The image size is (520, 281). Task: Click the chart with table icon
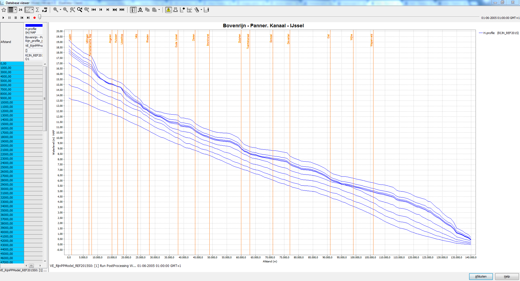(190, 10)
